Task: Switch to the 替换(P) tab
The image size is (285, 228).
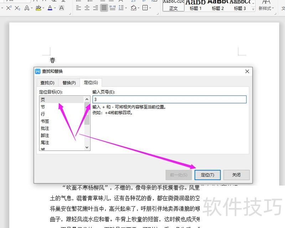Action: coord(69,83)
